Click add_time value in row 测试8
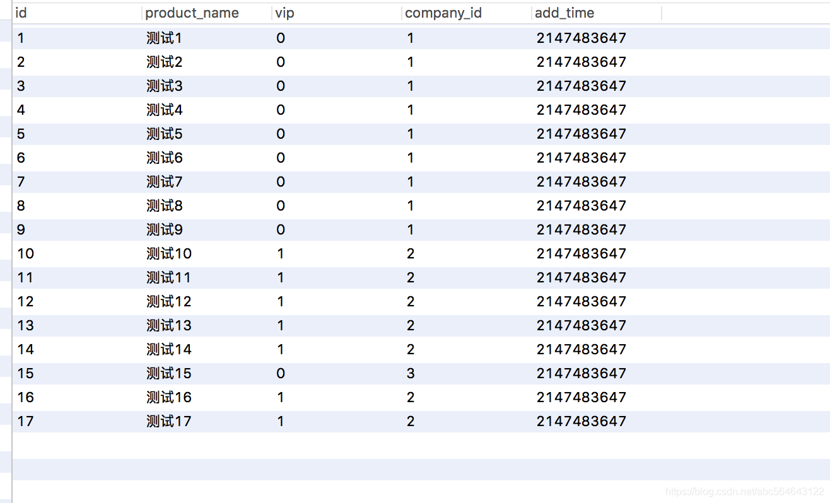This screenshot has height=503, width=830. 582,206
